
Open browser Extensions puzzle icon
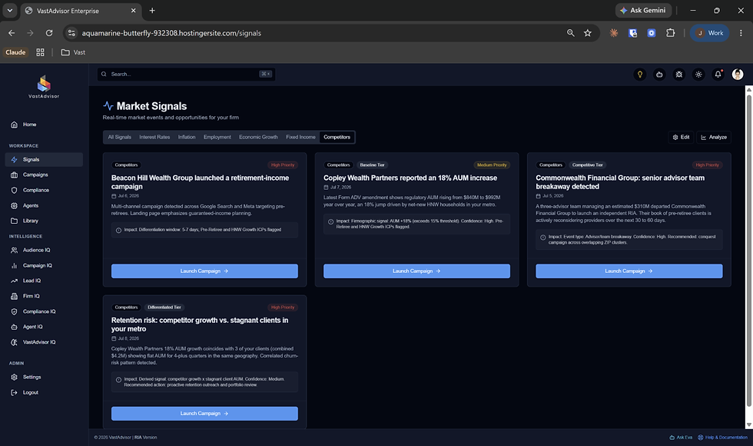pos(670,32)
